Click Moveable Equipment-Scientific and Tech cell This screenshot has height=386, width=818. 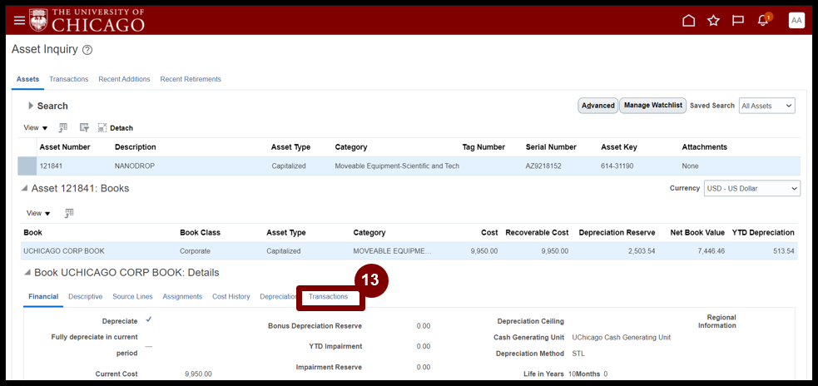tap(397, 166)
